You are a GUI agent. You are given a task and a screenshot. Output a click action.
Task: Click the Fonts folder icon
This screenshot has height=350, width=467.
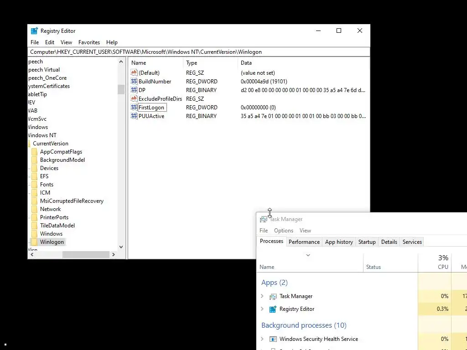35,185
